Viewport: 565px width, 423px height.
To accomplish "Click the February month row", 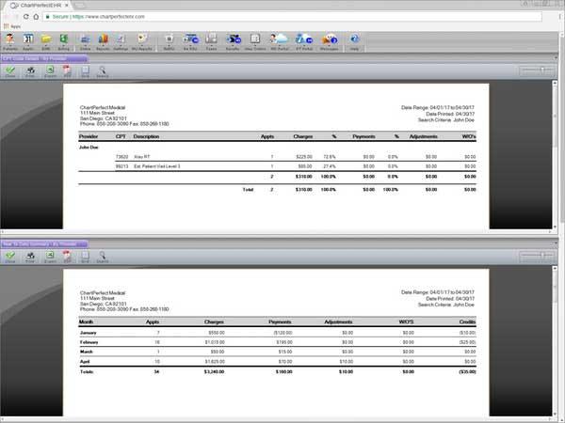I will [x=278, y=342].
